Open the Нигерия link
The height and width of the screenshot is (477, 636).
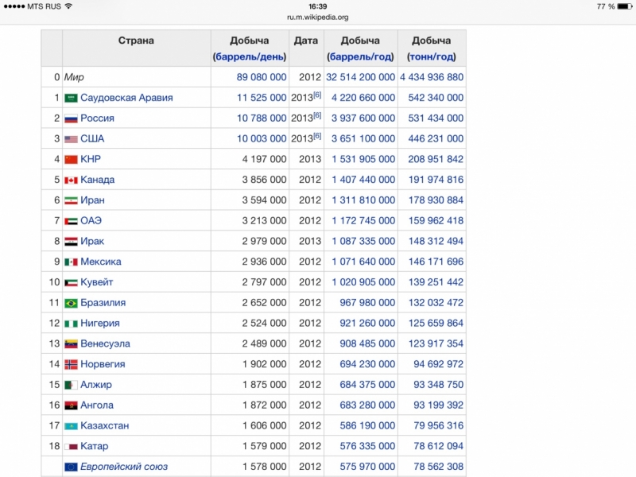click(x=101, y=323)
